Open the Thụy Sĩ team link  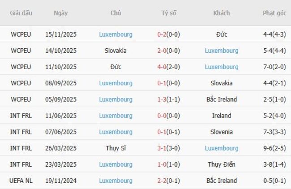[x=116, y=148]
